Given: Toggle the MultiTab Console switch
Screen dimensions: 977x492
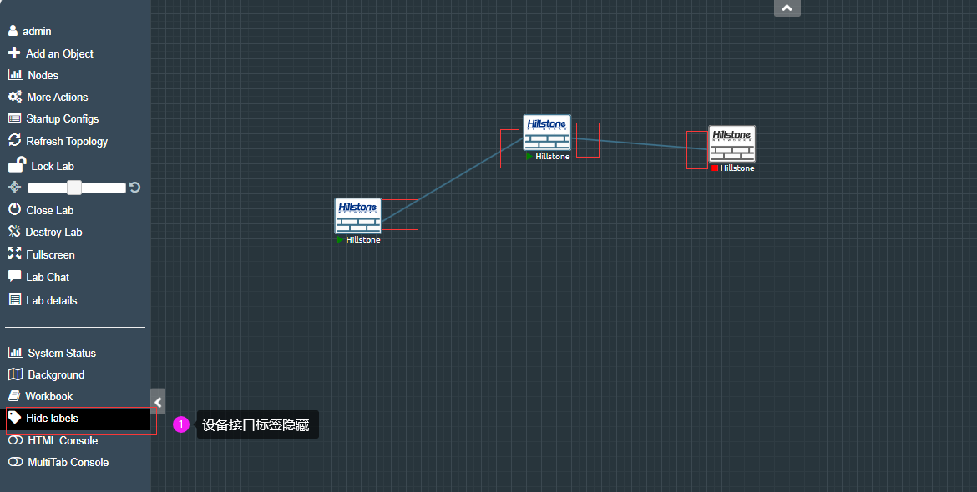Looking at the screenshot, I should pyautogui.click(x=16, y=462).
